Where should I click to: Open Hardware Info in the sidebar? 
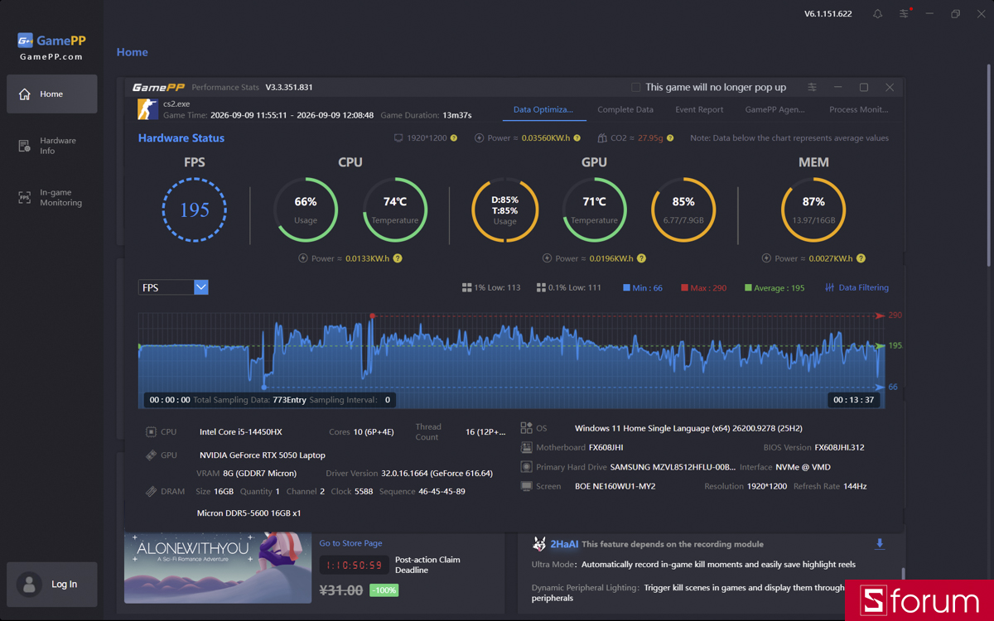tap(51, 146)
